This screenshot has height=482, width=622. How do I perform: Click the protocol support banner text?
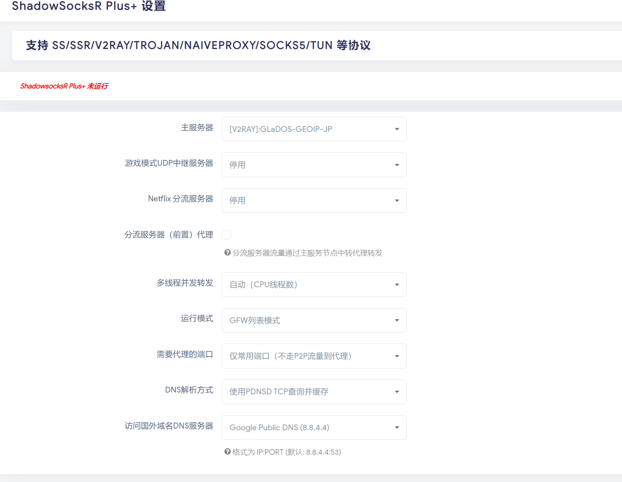198,45
